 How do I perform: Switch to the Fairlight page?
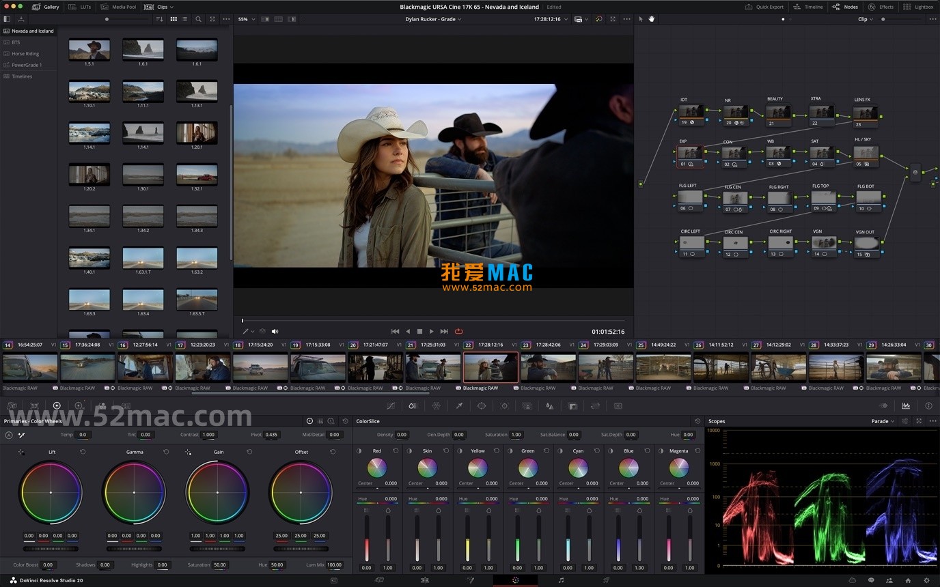point(561,581)
